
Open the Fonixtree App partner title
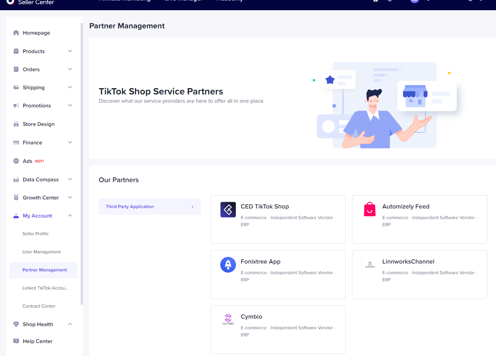(x=260, y=262)
